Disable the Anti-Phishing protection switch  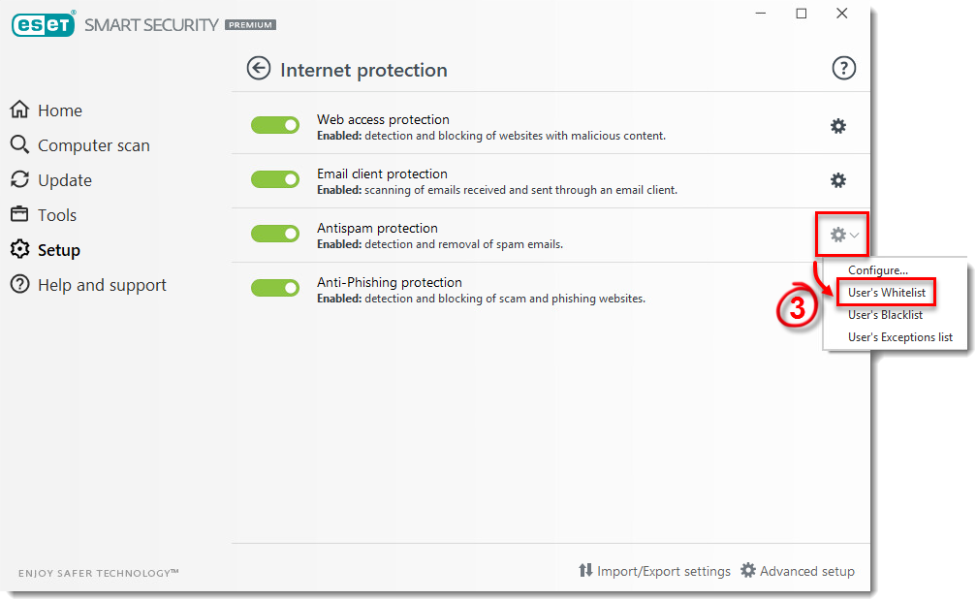[x=275, y=288]
